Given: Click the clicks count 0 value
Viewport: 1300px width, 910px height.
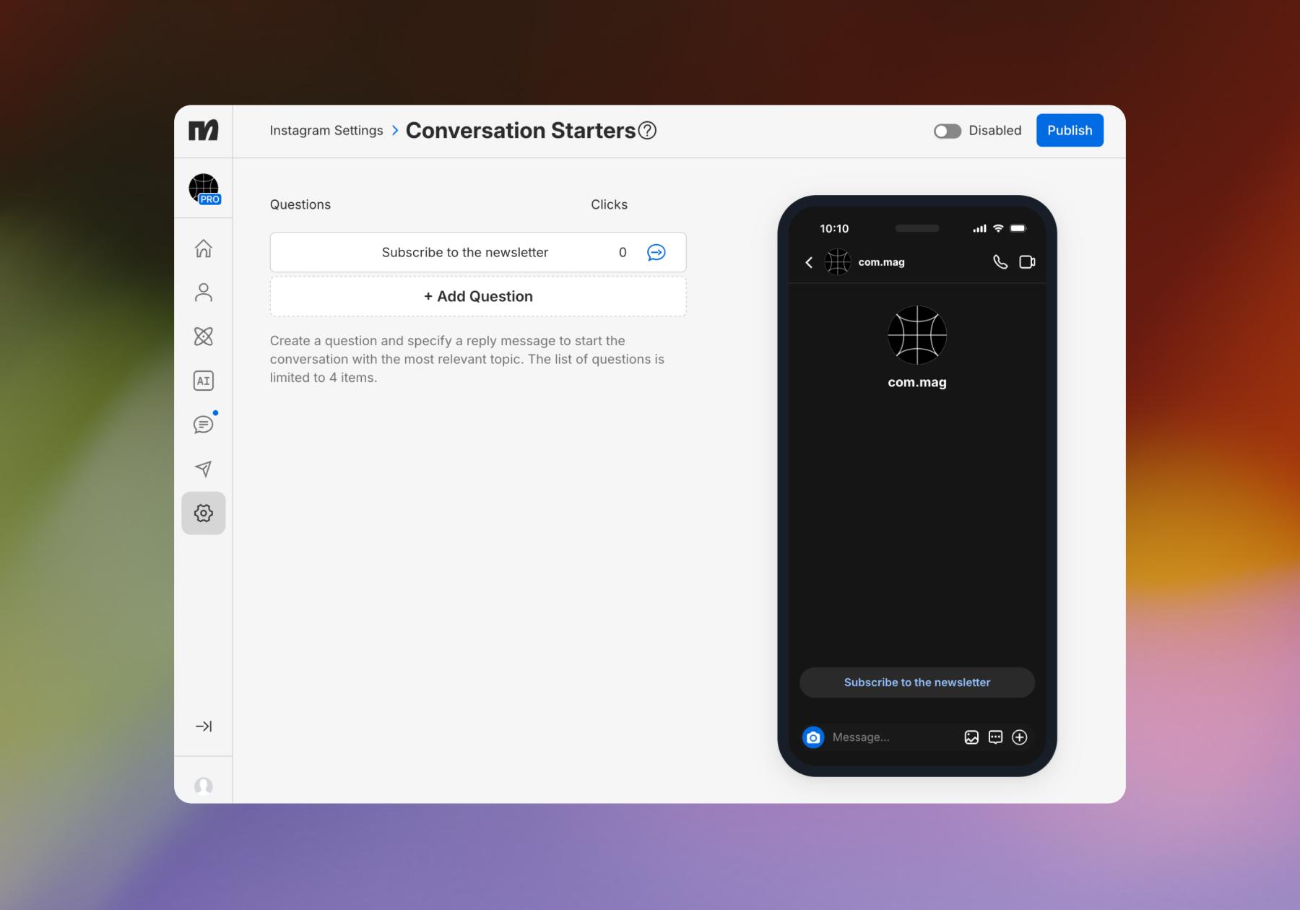Looking at the screenshot, I should pos(623,253).
